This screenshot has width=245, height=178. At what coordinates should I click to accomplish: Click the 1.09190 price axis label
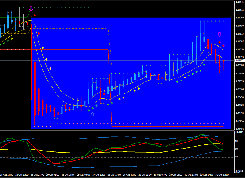tap(240, 113)
